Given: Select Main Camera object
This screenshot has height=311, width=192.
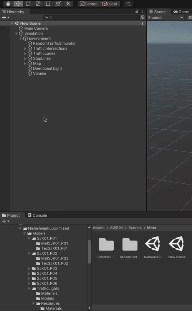Looking at the screenshot, I should click(36, 28).
